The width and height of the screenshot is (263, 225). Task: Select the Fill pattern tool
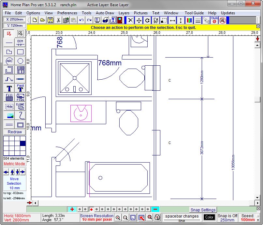point(9,97)
